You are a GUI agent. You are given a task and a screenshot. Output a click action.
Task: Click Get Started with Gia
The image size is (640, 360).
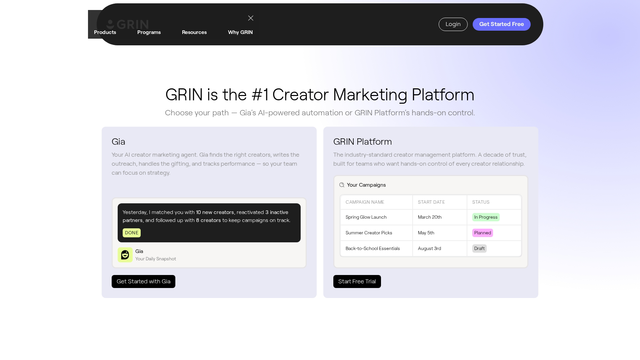[143, 282]
